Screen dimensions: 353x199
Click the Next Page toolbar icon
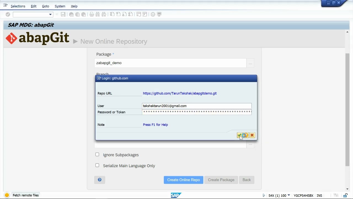[124, 14]
